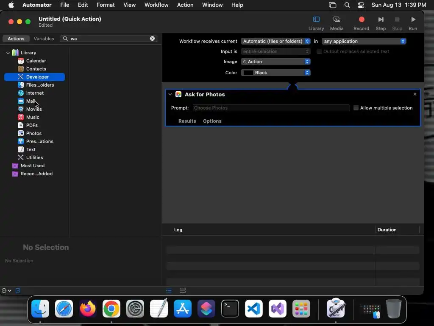Open the Action menu
Screen dimensions: 434x326
[185, 5]
